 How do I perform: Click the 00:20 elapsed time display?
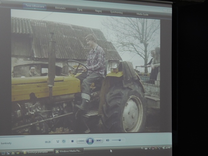[x=48, y=142]
